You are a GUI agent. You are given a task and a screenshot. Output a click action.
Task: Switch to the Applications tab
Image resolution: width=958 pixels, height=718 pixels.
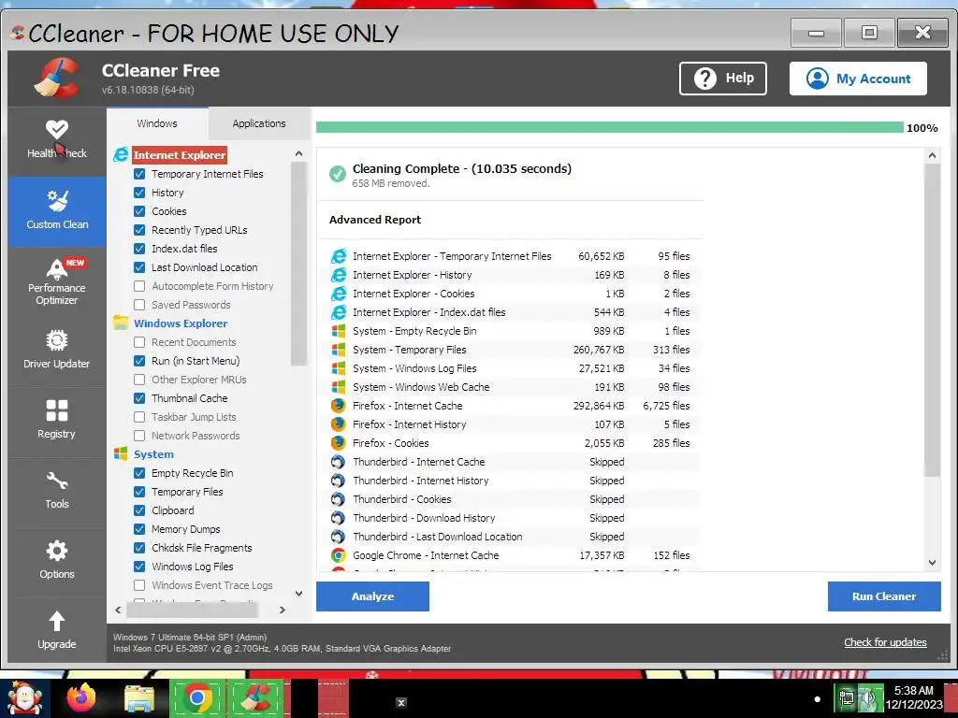pos(259,123)
